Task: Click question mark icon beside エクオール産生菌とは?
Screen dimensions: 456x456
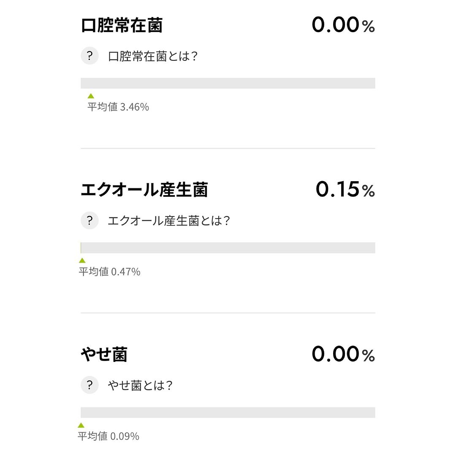Action: 90,220
